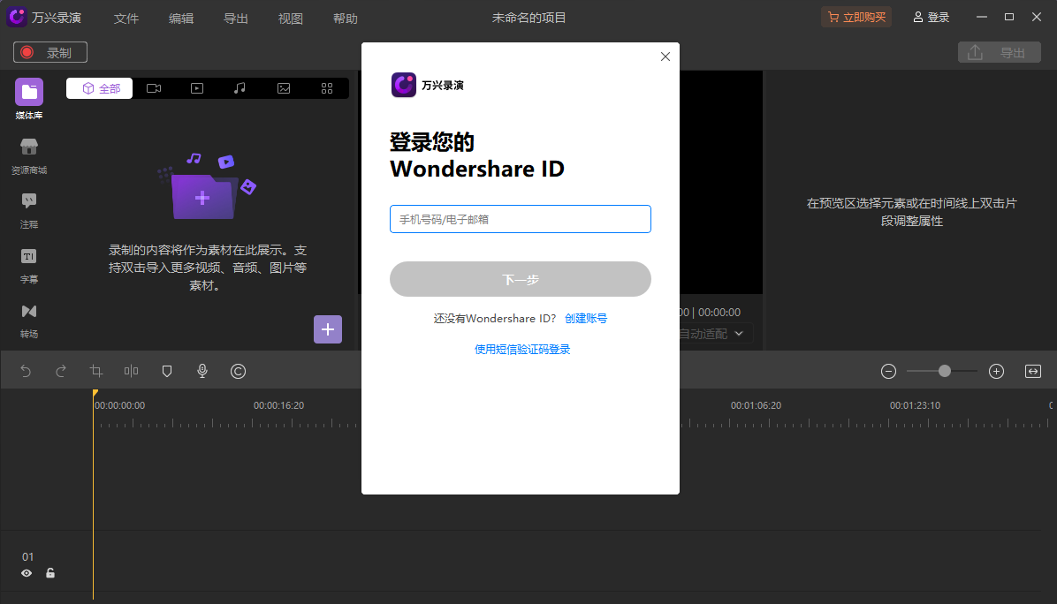Filter media by the music tab
The width and height of the screenshot is (1057, 604).
tap(240, 87)
